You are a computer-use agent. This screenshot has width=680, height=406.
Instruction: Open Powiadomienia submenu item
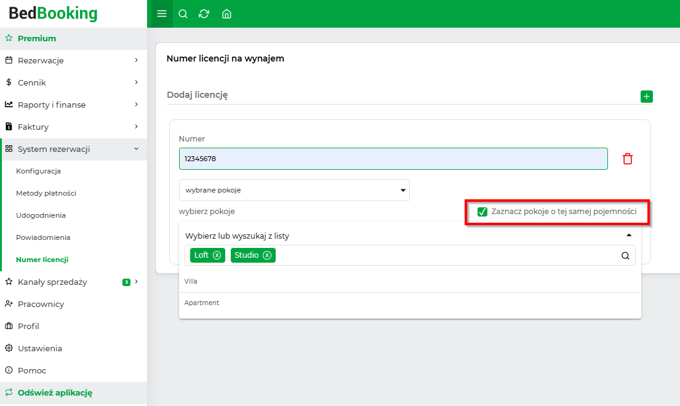click(x=43, y=237)
